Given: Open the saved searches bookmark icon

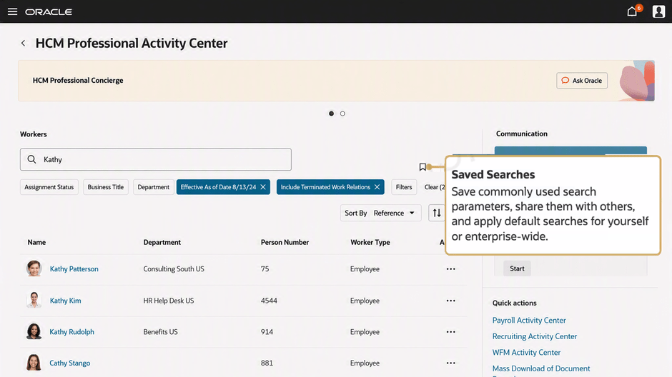Looking at the screenshot, I should click(x=423, y=167).
